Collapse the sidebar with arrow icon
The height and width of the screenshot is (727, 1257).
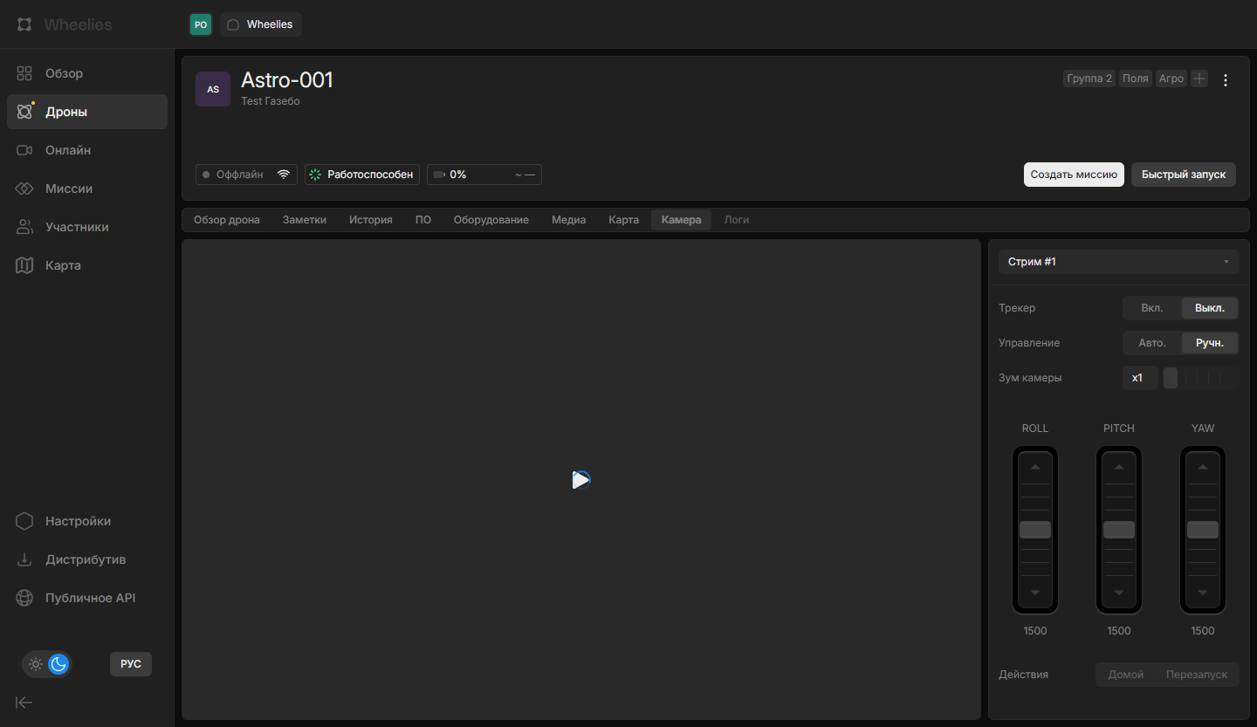pyautogui.click(x=24, y=703)
